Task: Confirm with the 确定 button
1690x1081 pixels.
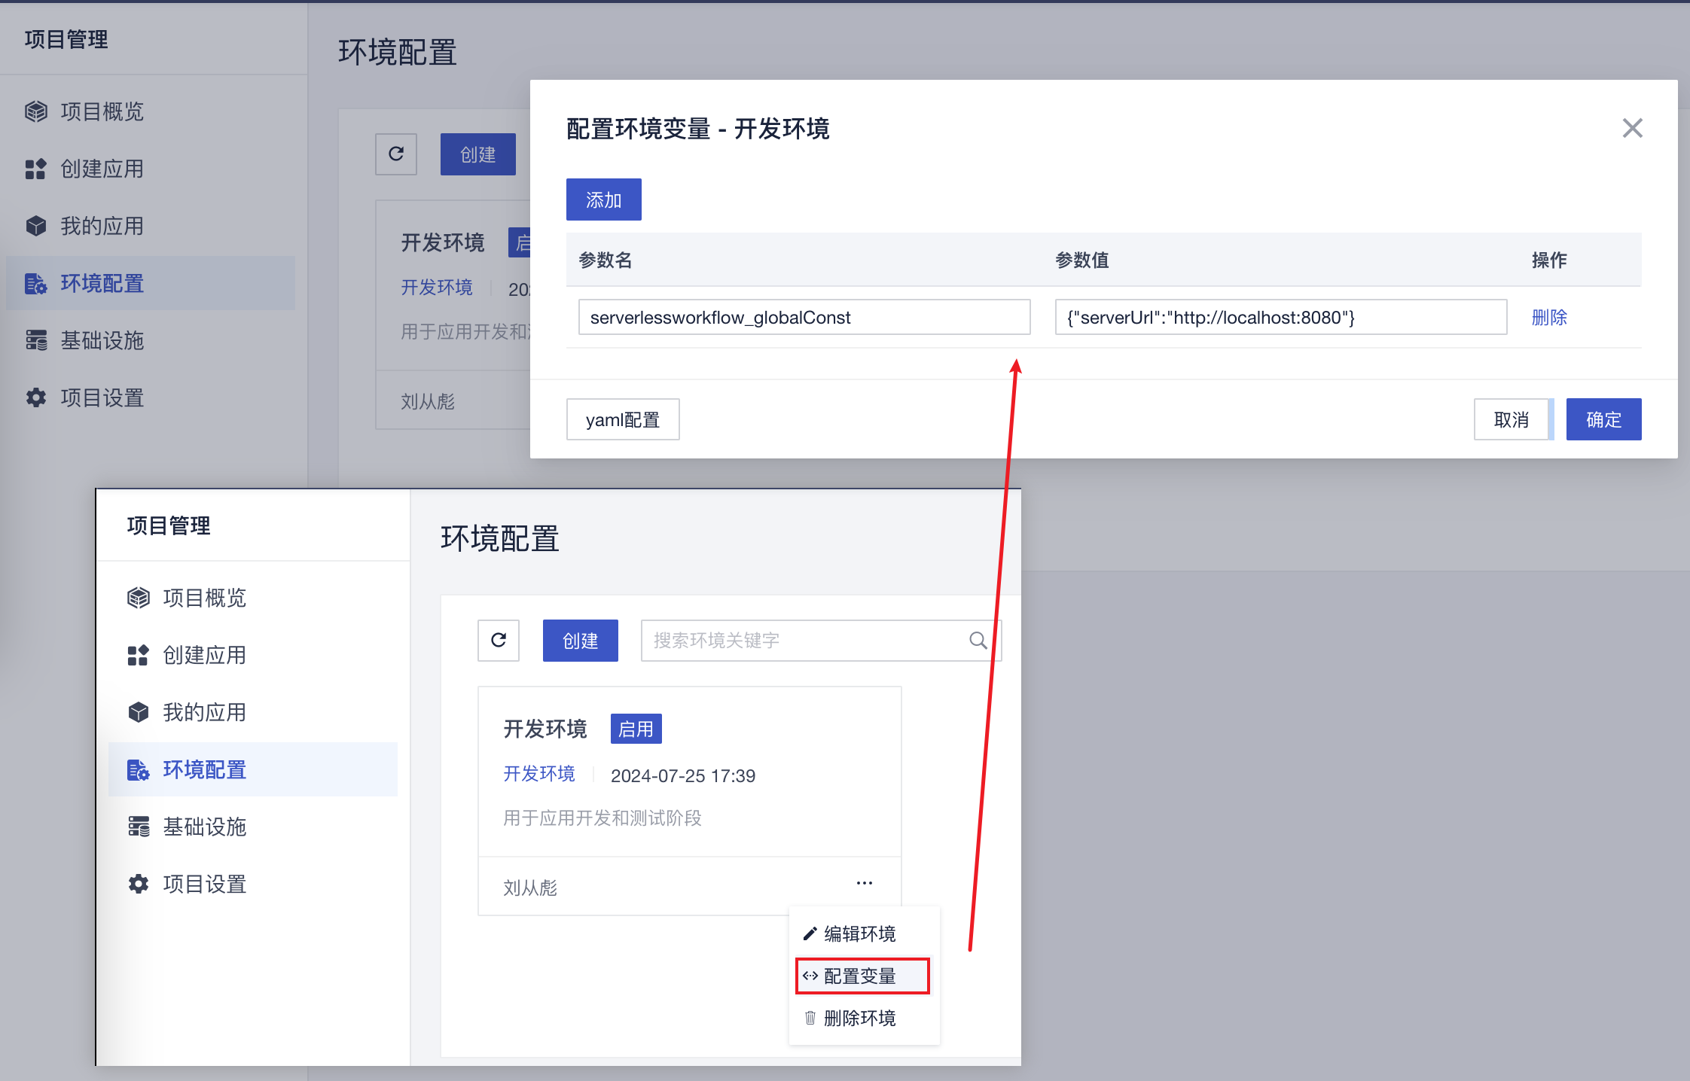Action: click(1603, 419)
